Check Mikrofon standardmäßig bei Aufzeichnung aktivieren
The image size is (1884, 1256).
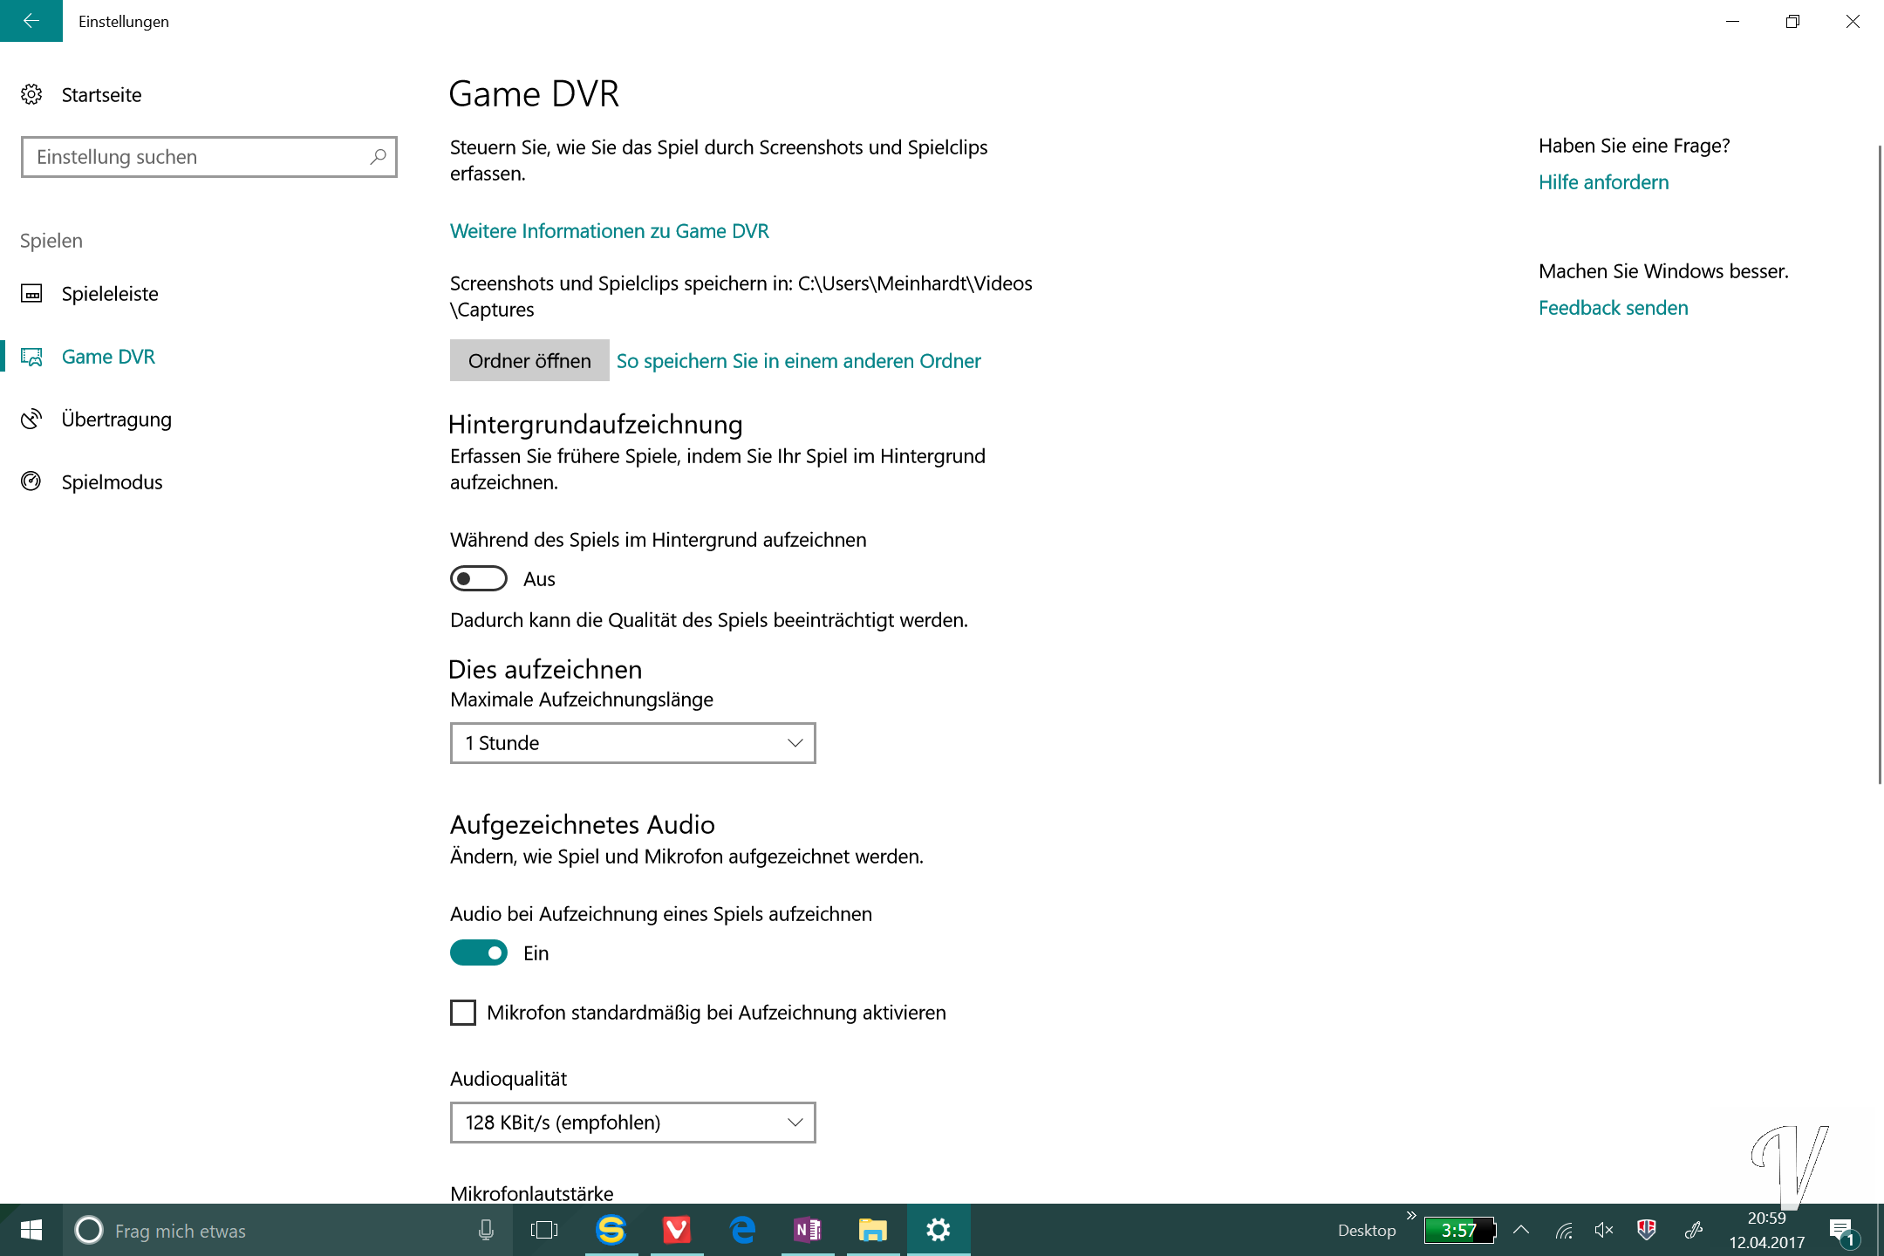tap(463, 1013)
